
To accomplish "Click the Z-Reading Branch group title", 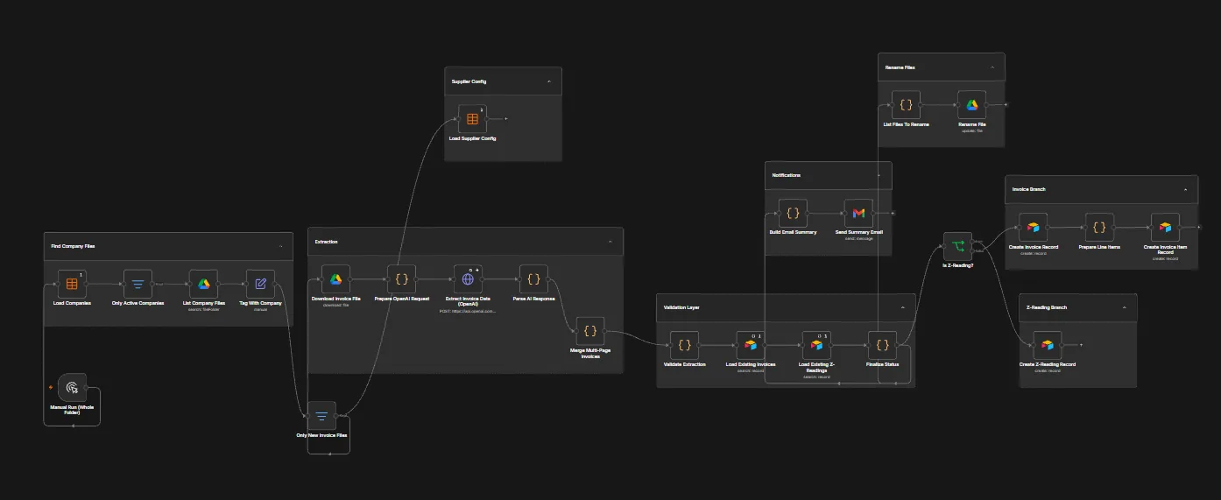I will pos(1047,307).
